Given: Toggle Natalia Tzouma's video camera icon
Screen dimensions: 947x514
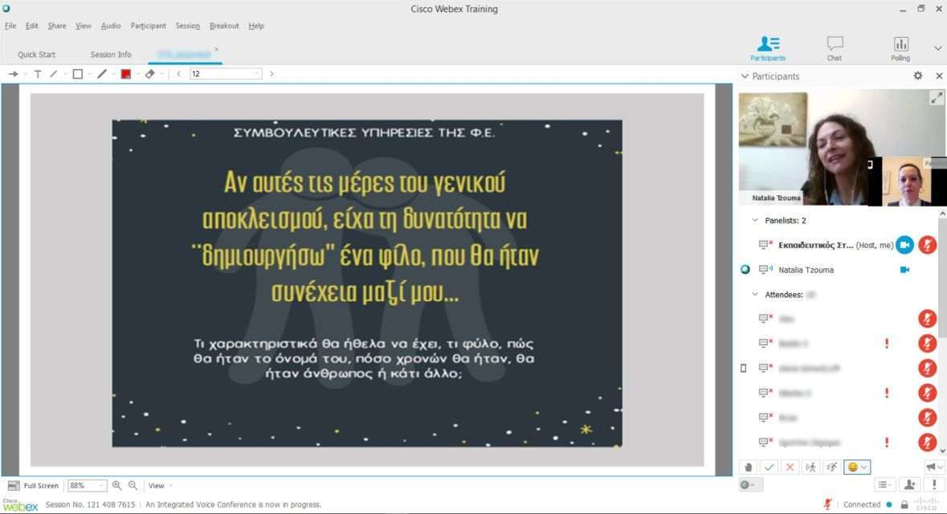Looking at the screenshot, I should point(904,269).
